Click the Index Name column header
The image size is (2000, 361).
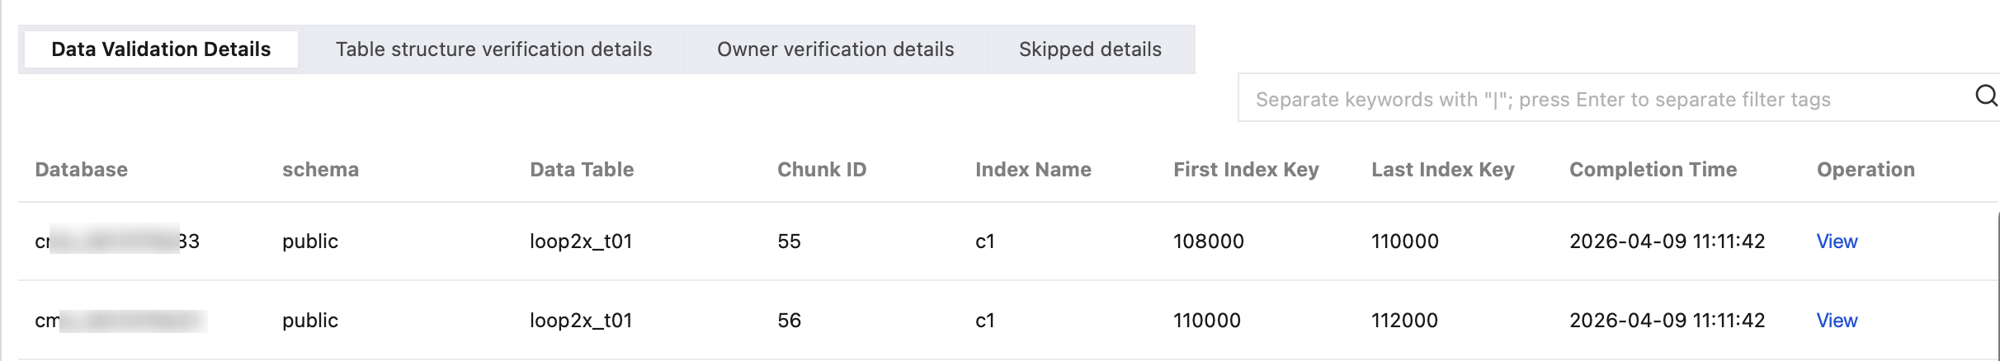pyautogui.click(x=1033, y=170)
